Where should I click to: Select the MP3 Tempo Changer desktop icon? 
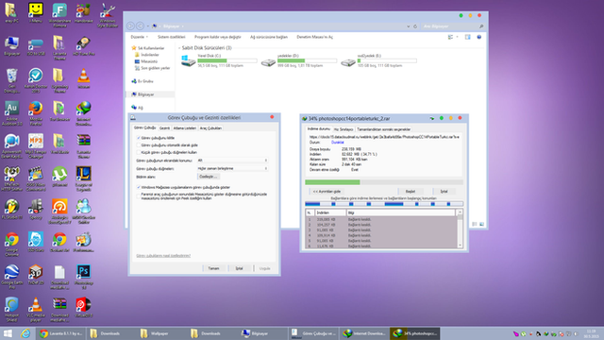(36, 146)
